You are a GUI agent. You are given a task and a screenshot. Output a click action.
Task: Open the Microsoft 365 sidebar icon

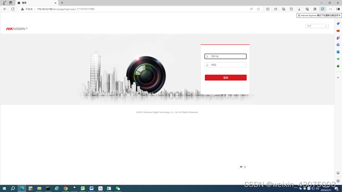[338, 45]
